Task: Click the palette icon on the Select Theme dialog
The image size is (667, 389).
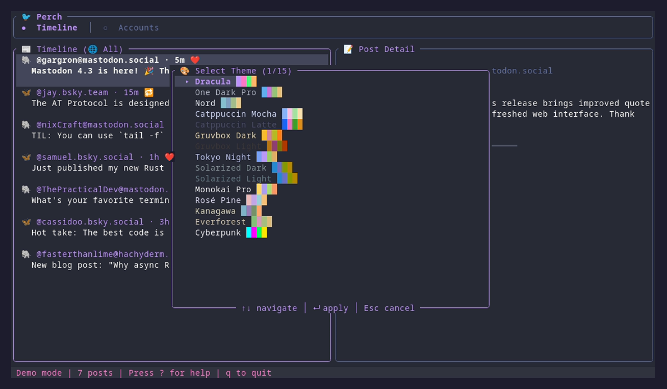Action: (185, 71)
